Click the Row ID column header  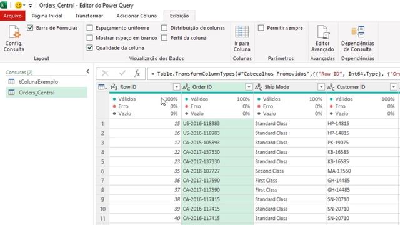[x=145, y=87]
